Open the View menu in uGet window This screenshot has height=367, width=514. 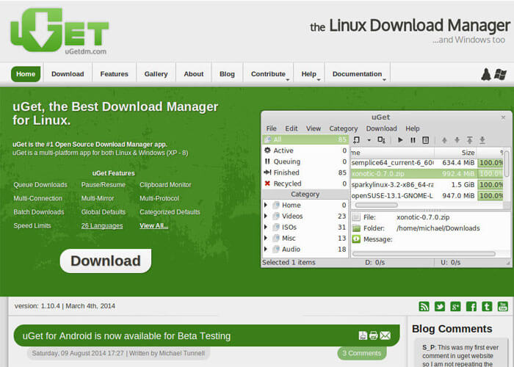[314, 128]
